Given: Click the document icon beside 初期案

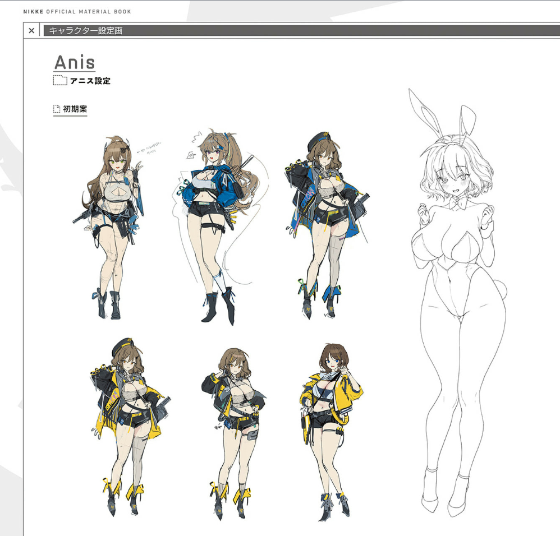Looking at the screenshot, I should pos(57,109).
